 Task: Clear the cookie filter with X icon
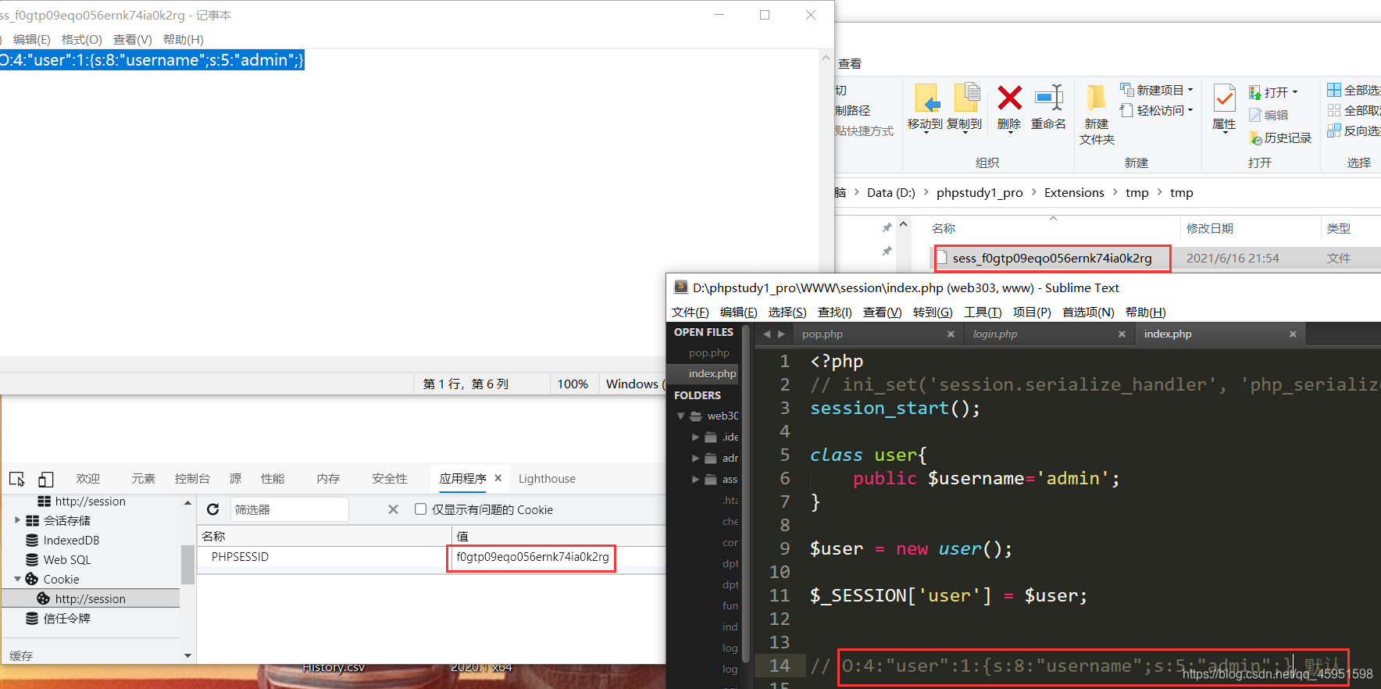pyautogui.click(x=393, y=509)
